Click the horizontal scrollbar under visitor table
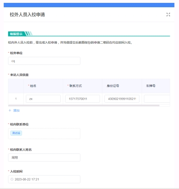 [84, 105]
